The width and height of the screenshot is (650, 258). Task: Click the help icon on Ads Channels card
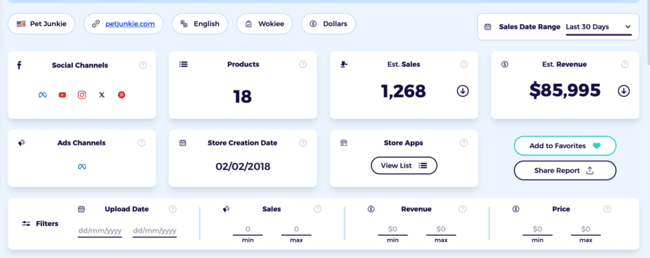coord(142,143)
